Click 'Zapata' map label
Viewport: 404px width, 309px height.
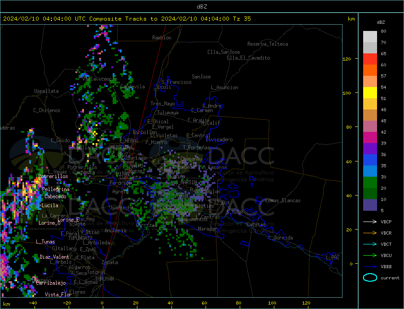point(110,263)
